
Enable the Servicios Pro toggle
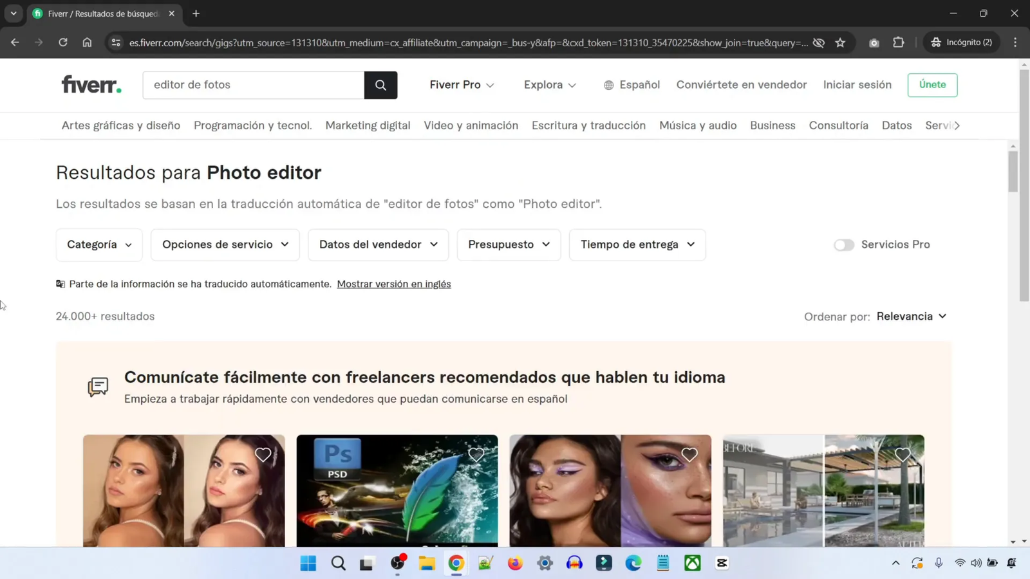tap(844, 245)
